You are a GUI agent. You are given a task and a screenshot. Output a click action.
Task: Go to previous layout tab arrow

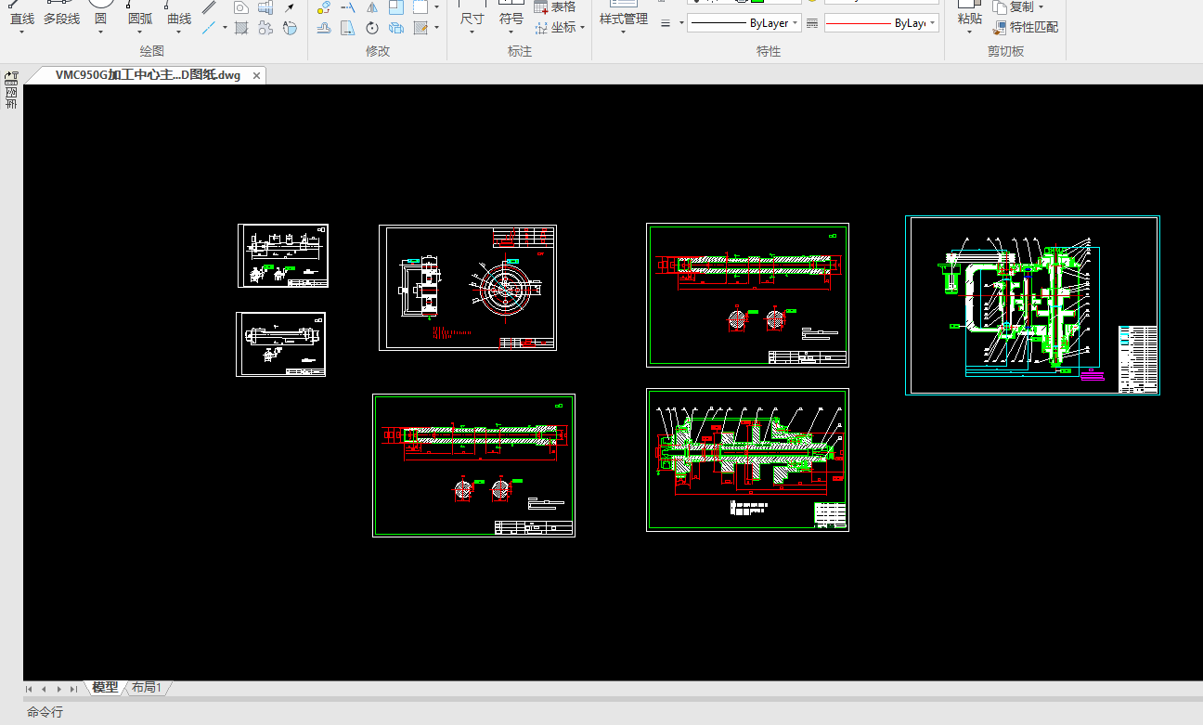[x=44, y=689]
